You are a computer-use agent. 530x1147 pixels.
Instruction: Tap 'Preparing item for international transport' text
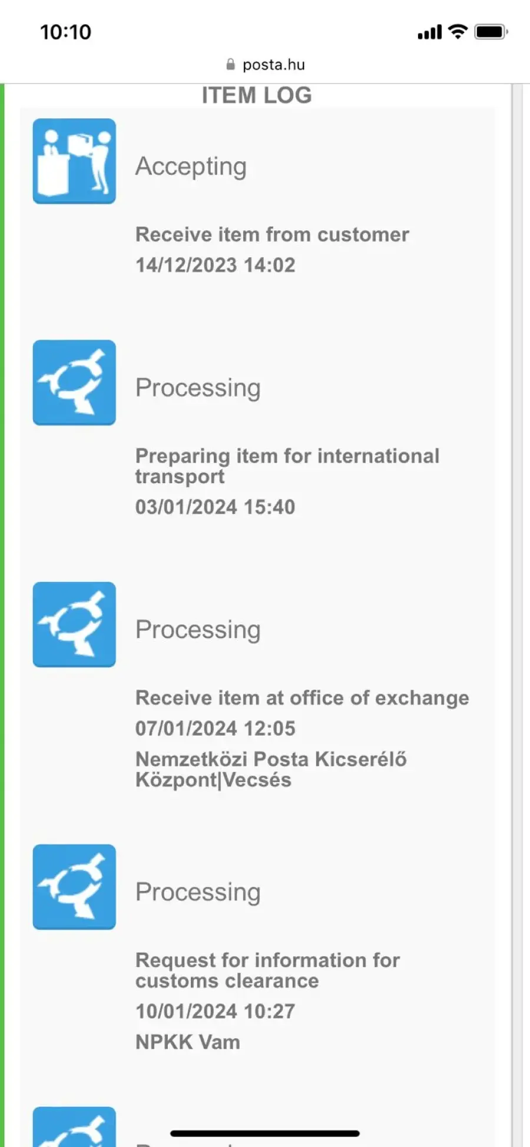click(x=287, y=466)
